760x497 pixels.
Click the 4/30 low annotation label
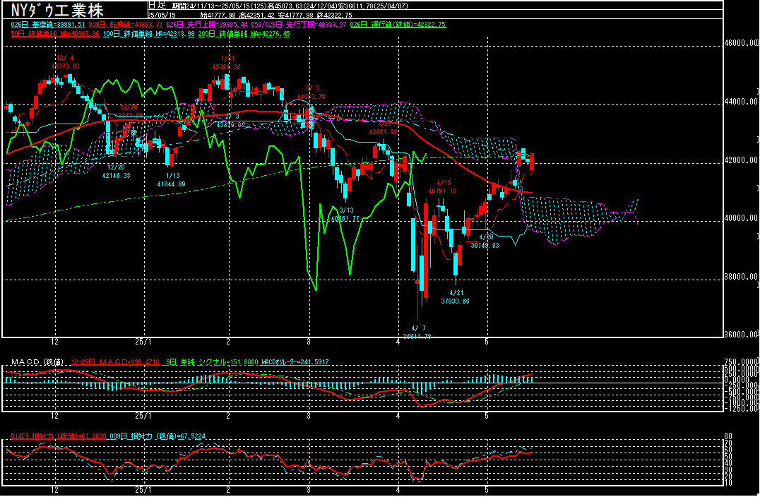pos(485,241)
